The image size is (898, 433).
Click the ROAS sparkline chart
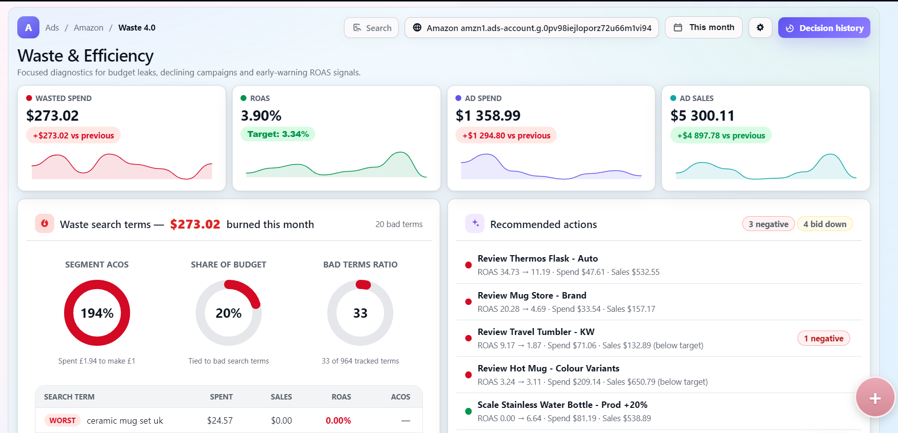coord(336,165)
